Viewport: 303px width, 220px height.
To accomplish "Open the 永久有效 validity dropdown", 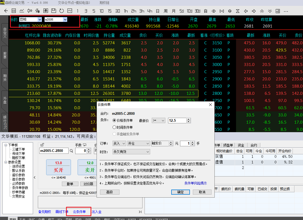I will [131, 152].
